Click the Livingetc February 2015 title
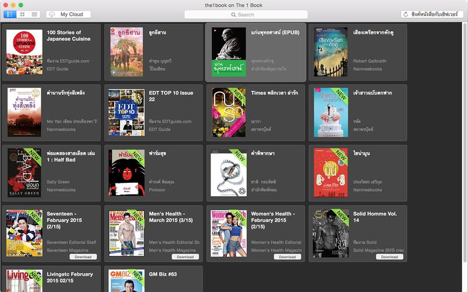This screenshot has height=292, width=468. 70,277
